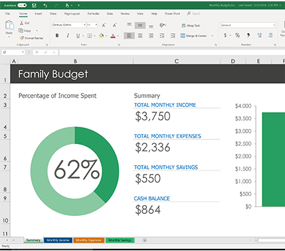Click the Undo arrow icon
The width and height of the screenshot is (285, 251).
click(x=45, y=5)
